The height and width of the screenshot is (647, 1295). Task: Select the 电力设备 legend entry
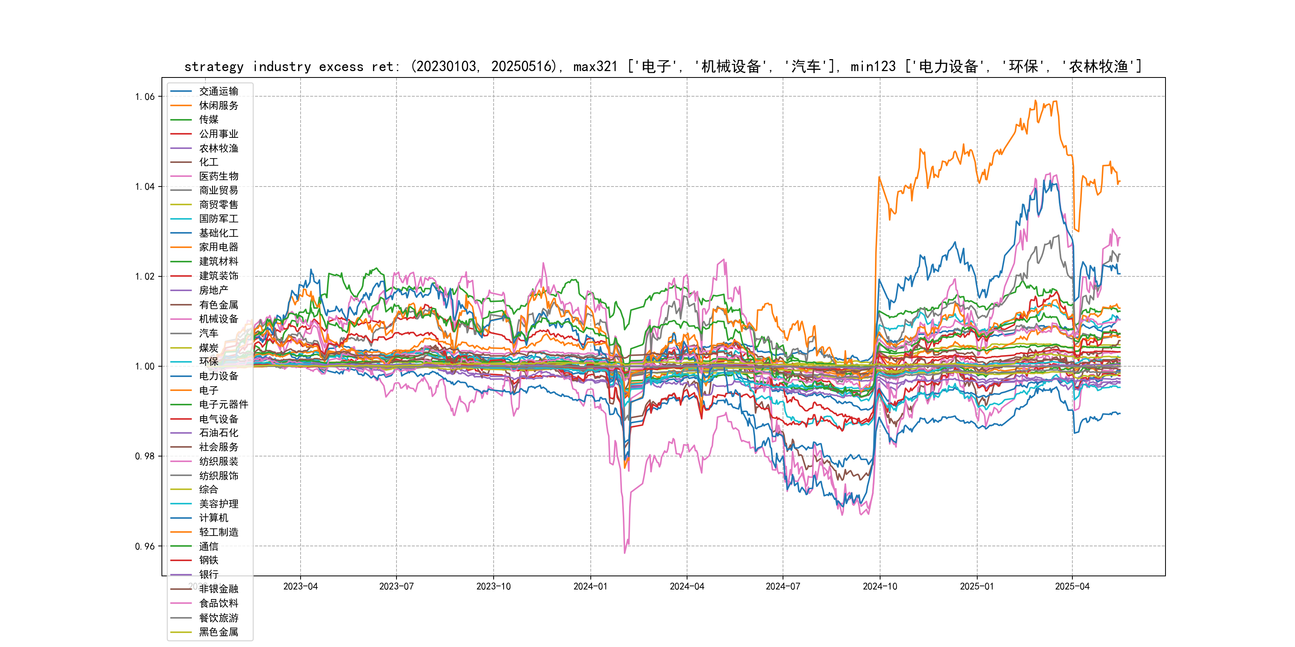[x=218, y=376]
